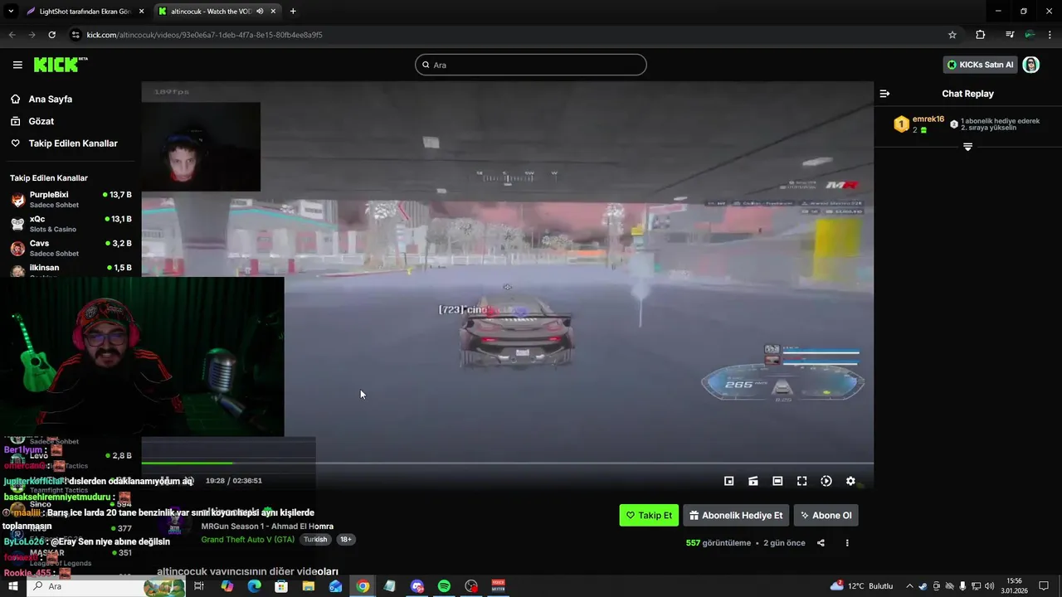Open the video more-options menu
The height and width of the screenshot is (597, 1062).
[847, 543]
